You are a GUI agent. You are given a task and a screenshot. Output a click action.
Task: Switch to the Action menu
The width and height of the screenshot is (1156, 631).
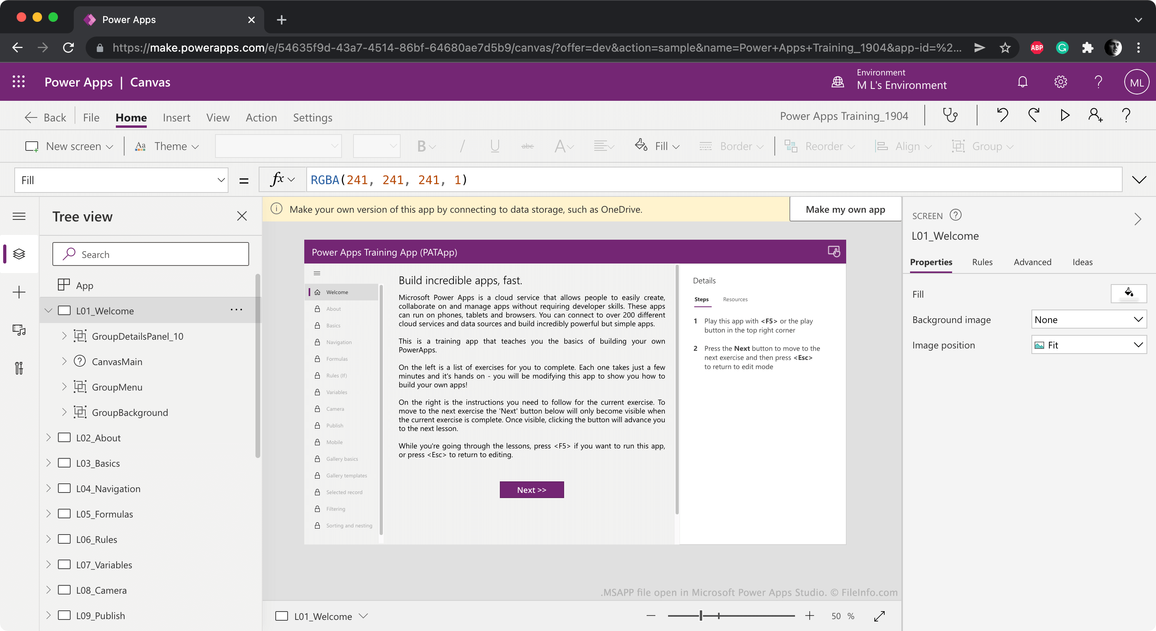click(x=261, y=117)
